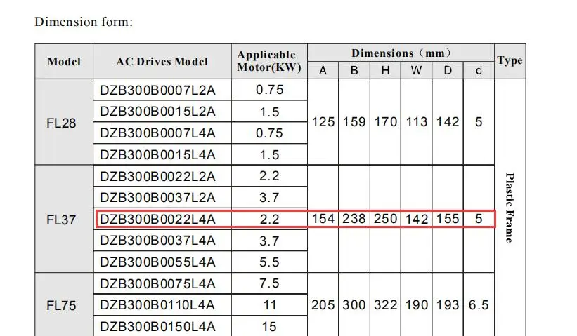Click the vertical 'Plastic Frame' type text
Screen dimensions: 577x336
pyautogui.click(x=510, y=208)
